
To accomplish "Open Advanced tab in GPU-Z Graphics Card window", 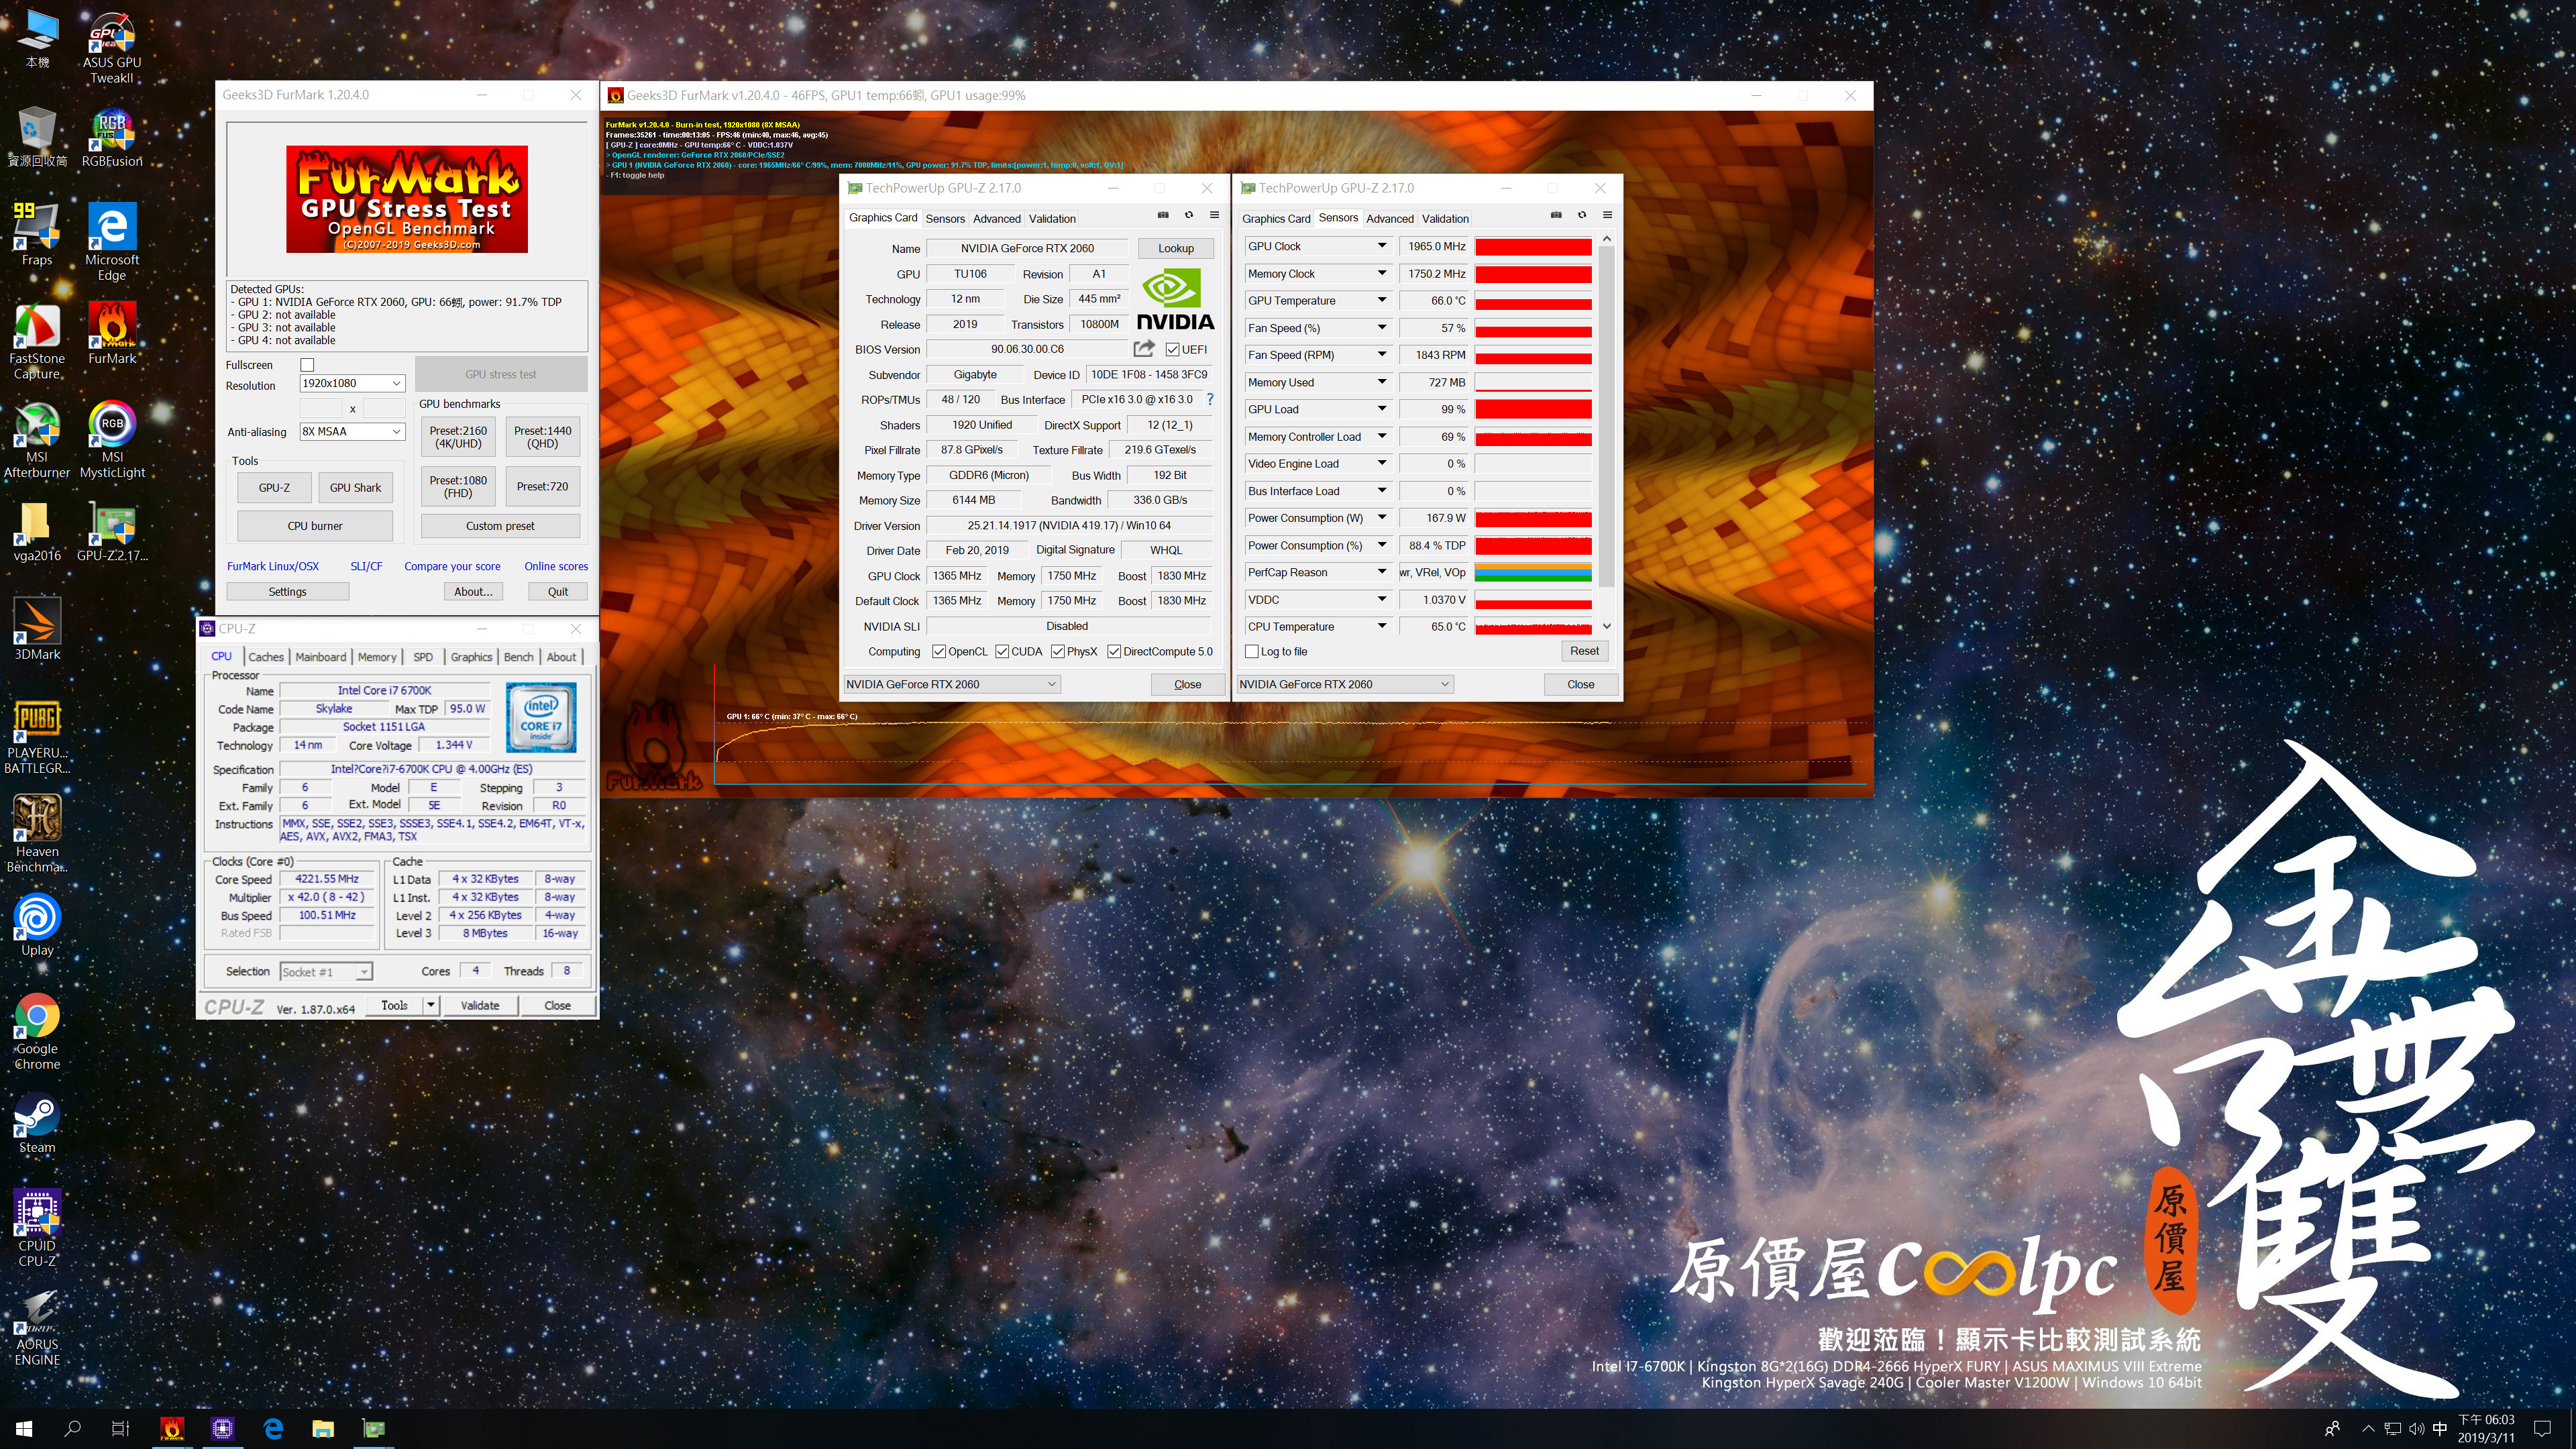I will point(997,218).
